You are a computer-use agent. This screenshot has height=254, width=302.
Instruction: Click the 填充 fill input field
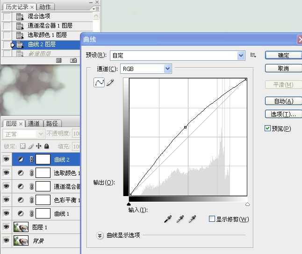pos(76,147)
